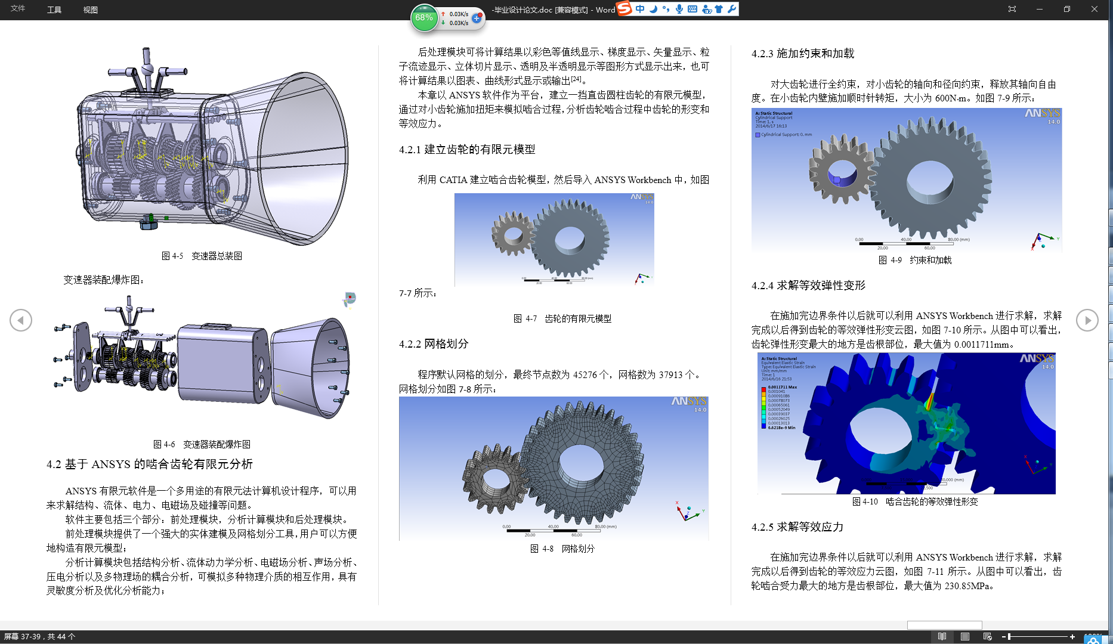This screenshot has width=1113, height=644.
Task: Toggle full/half-width with the moon icon
Action: 653,9
